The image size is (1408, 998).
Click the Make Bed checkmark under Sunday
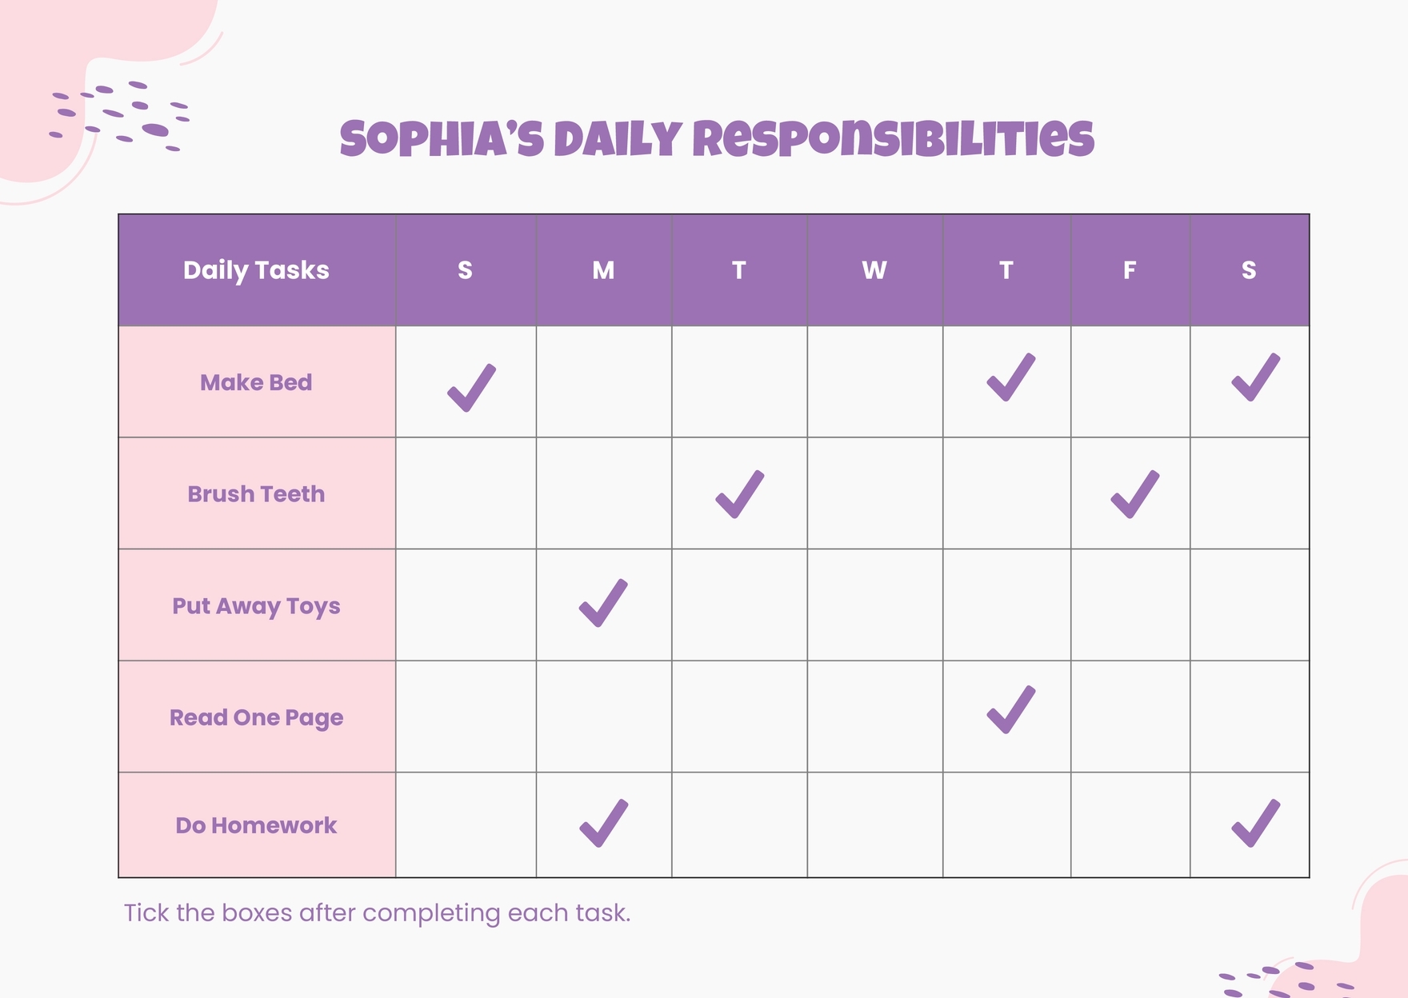coord(471,388)
